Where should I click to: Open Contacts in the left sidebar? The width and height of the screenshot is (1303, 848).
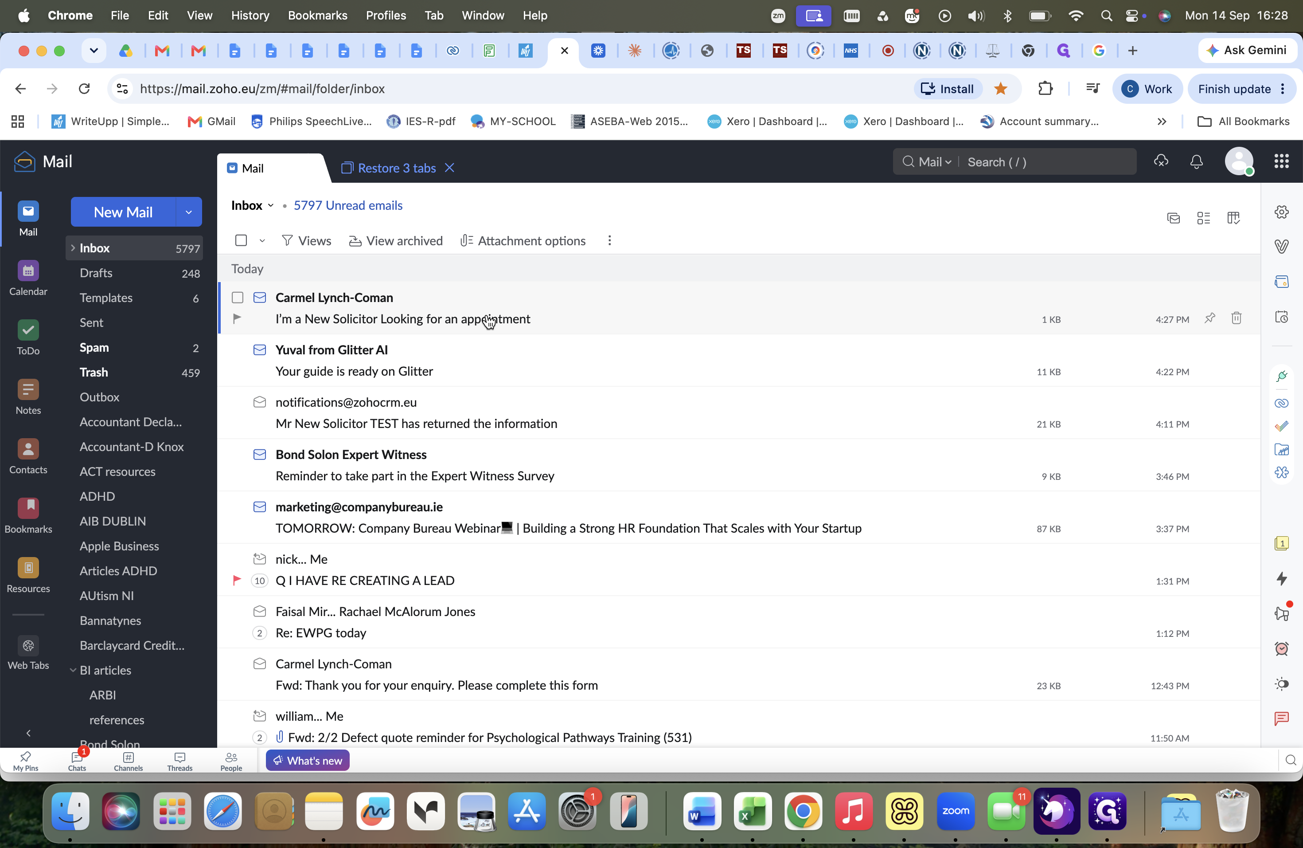tap(28, 456)
